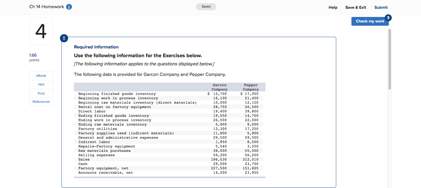Click Garcon raw materials purchases 38,000

click(220, 151)
